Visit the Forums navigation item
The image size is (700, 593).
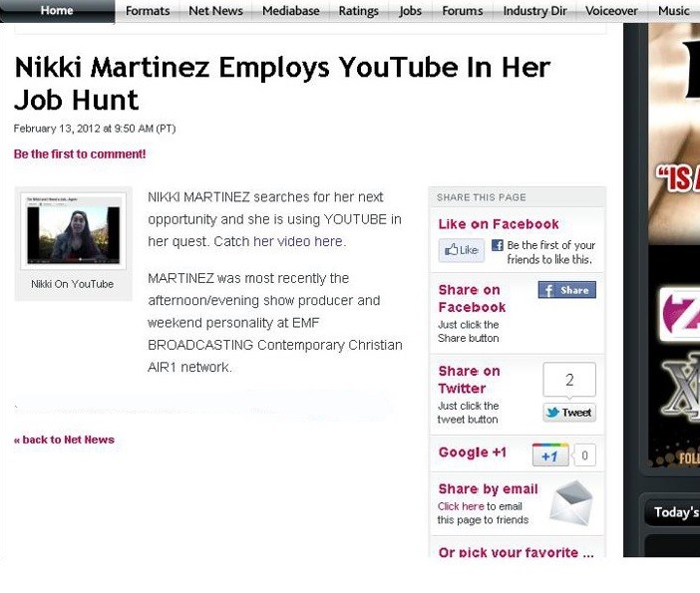pos(463,11)
